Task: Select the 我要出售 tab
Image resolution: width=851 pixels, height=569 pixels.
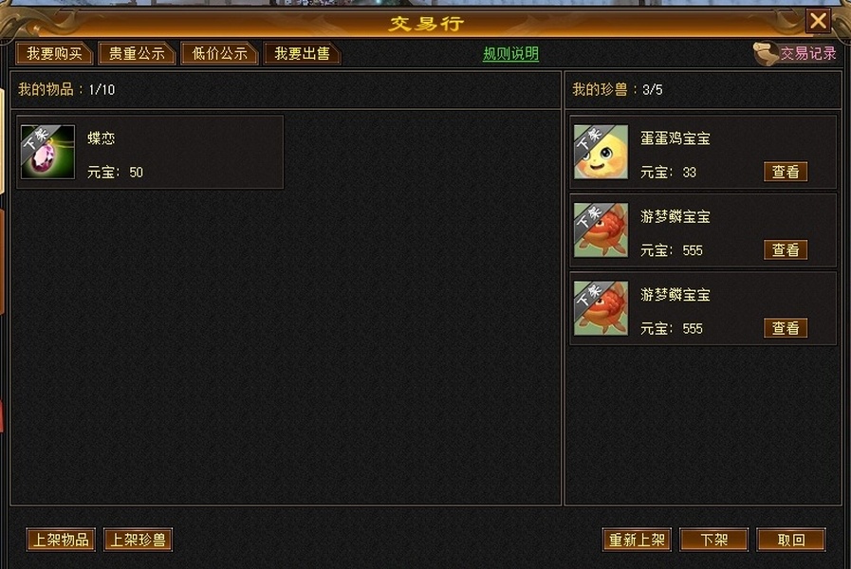Action: pyautogui.click(x=302, y=53)
